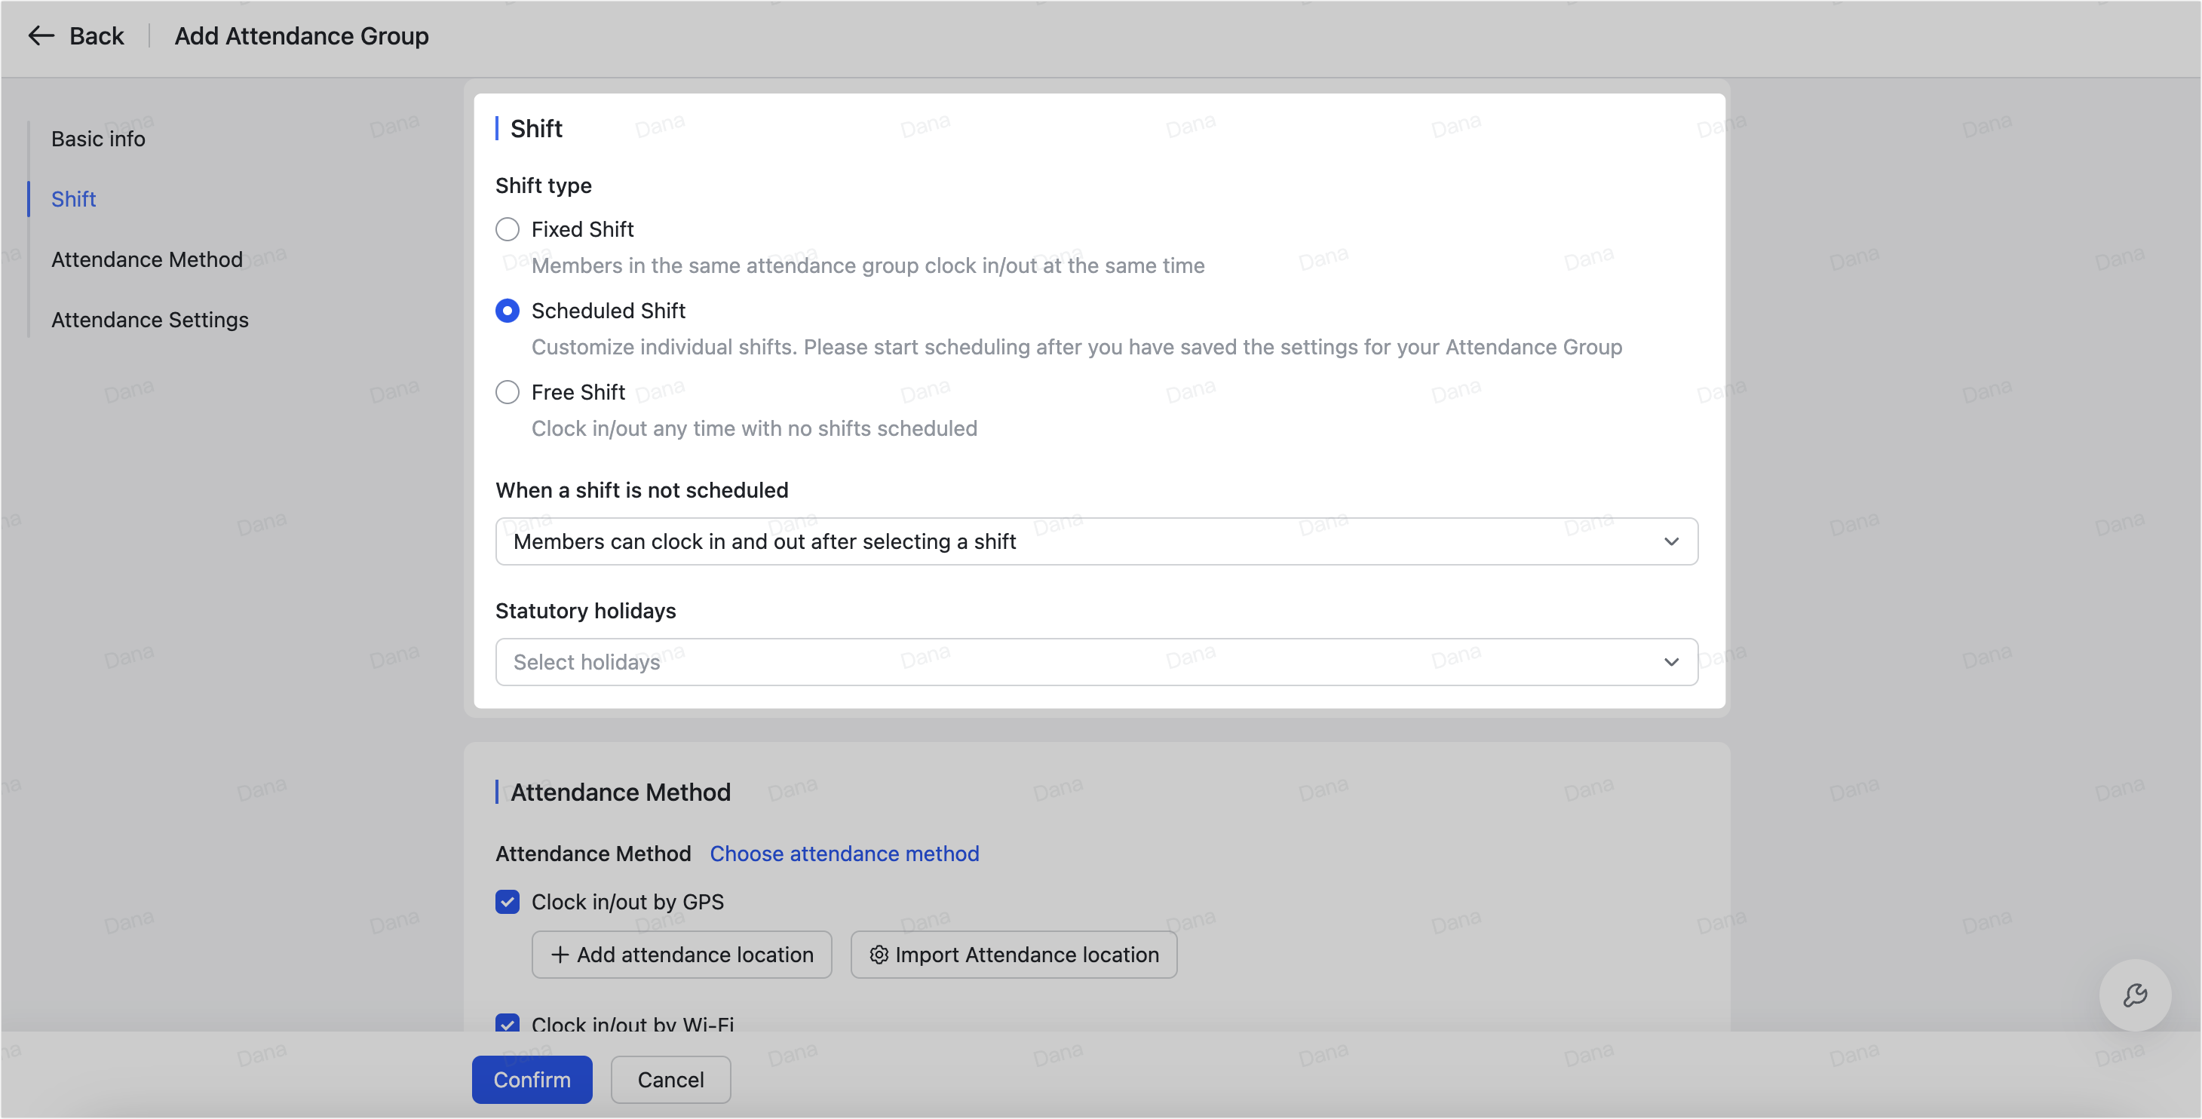Open the Attendance Settings sidebar item
2202x1119 pixels.
(149, 320)
